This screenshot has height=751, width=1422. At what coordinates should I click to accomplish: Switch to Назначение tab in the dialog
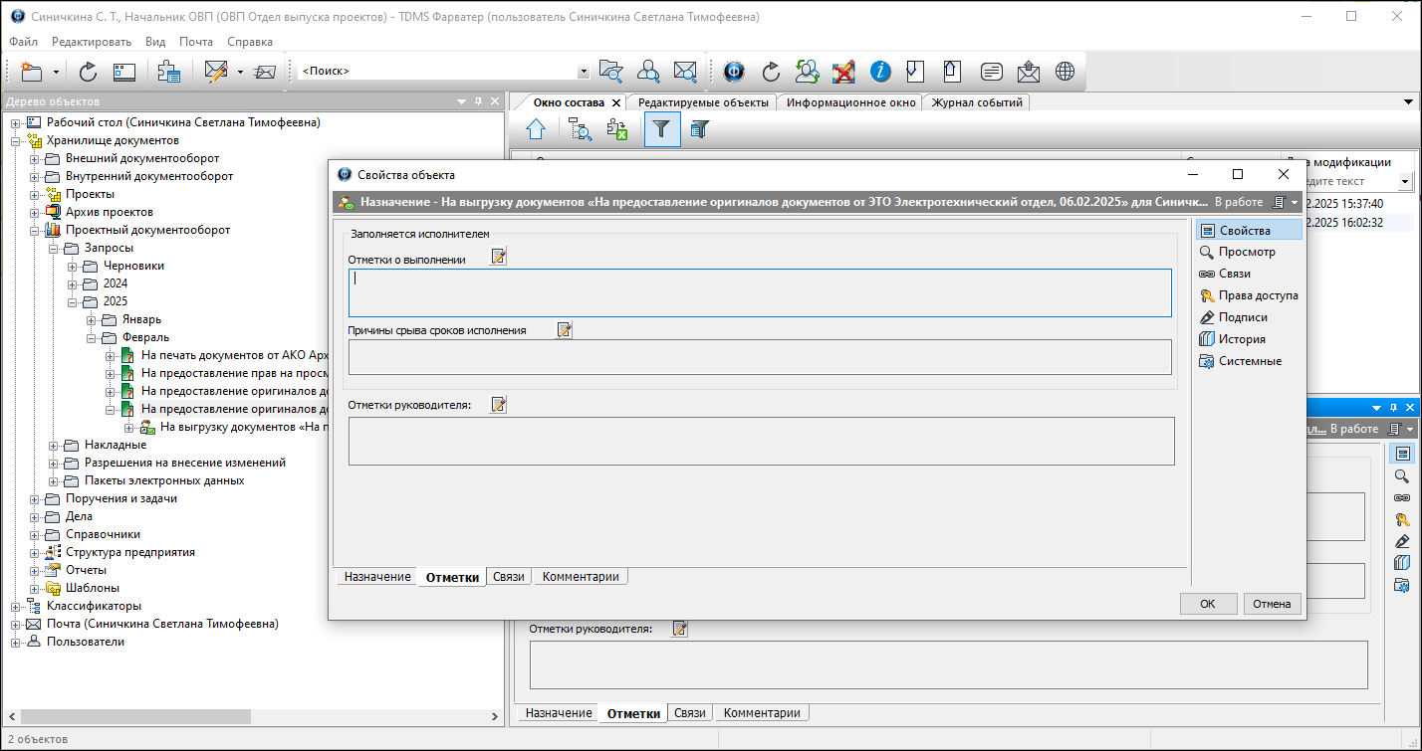click(377, 577)
